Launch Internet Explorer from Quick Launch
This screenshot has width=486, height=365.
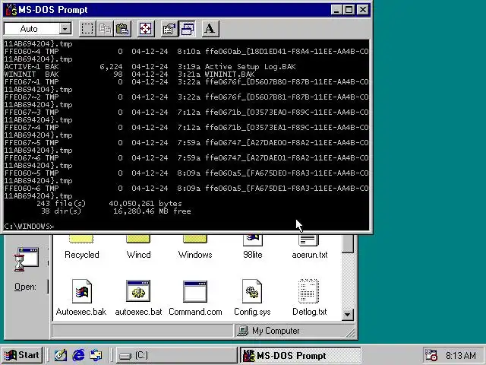click(78, 355)
